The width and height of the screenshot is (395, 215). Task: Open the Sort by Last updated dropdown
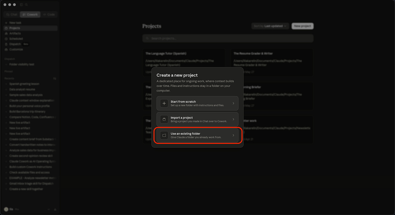(270, 26)
